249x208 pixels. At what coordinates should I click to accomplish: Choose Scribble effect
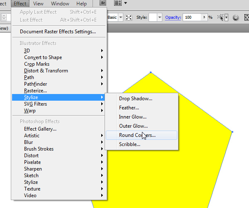(142, 144)
